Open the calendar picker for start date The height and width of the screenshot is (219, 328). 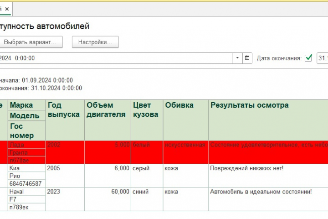click(x=247, y=58)
